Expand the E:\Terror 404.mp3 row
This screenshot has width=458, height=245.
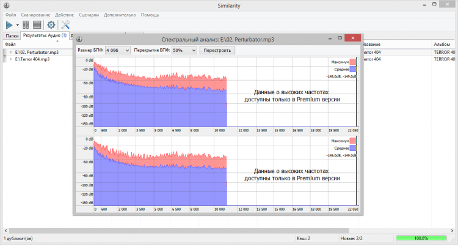coord(11,59)
